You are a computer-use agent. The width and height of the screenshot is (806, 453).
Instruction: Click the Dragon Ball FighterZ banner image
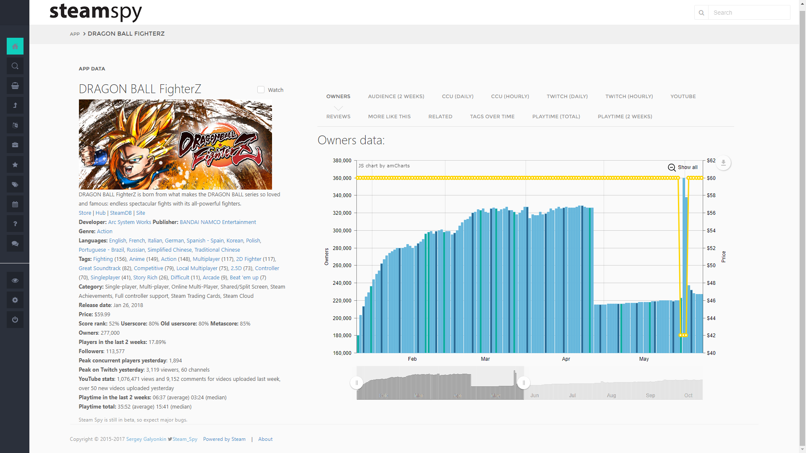point(175,144)
